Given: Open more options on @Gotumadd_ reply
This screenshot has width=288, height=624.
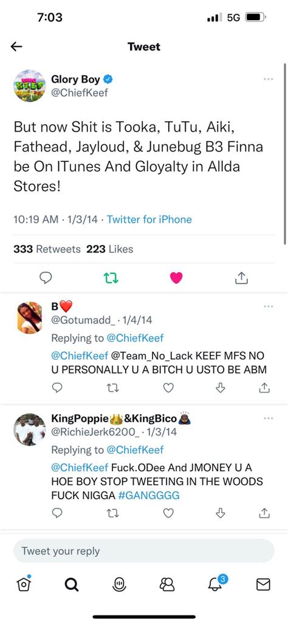Looking at the screenshot, I should click(268, 306).
